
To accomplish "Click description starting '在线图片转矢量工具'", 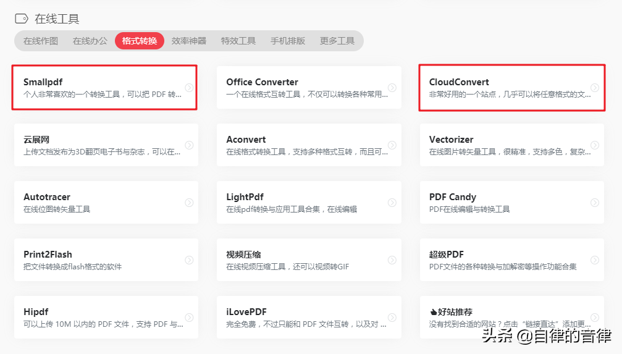I will click(x=510, y=152).
